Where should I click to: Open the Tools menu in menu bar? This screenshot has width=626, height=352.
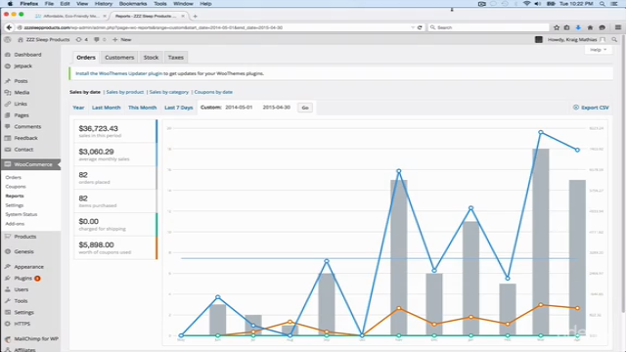[x=160, y=4]
